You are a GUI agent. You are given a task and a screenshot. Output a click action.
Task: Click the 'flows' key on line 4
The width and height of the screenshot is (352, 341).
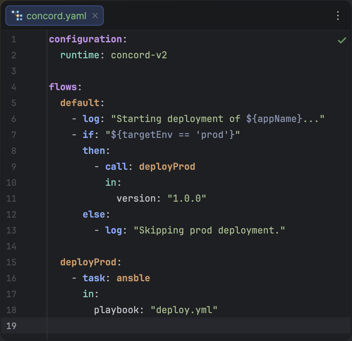pos(63,87)
